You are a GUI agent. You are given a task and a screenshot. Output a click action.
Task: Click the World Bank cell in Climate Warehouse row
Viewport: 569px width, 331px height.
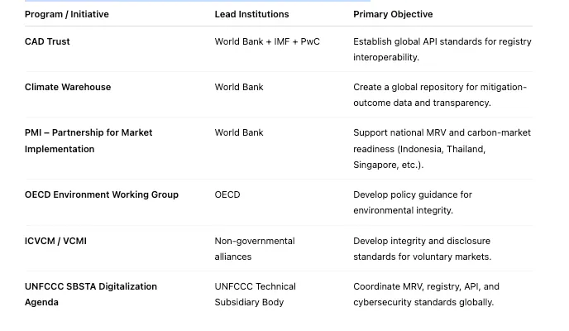(x=239, y=87)
